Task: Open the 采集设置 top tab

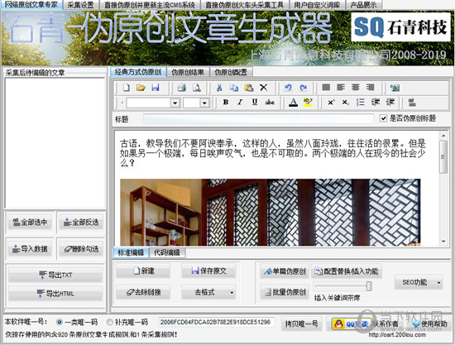Action: 81,5
